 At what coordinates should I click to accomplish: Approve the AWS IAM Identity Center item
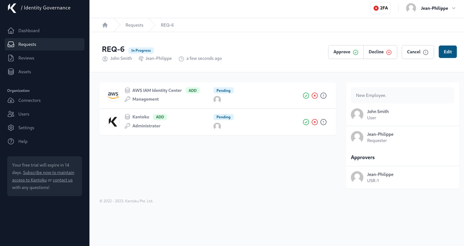click(306, 95)
